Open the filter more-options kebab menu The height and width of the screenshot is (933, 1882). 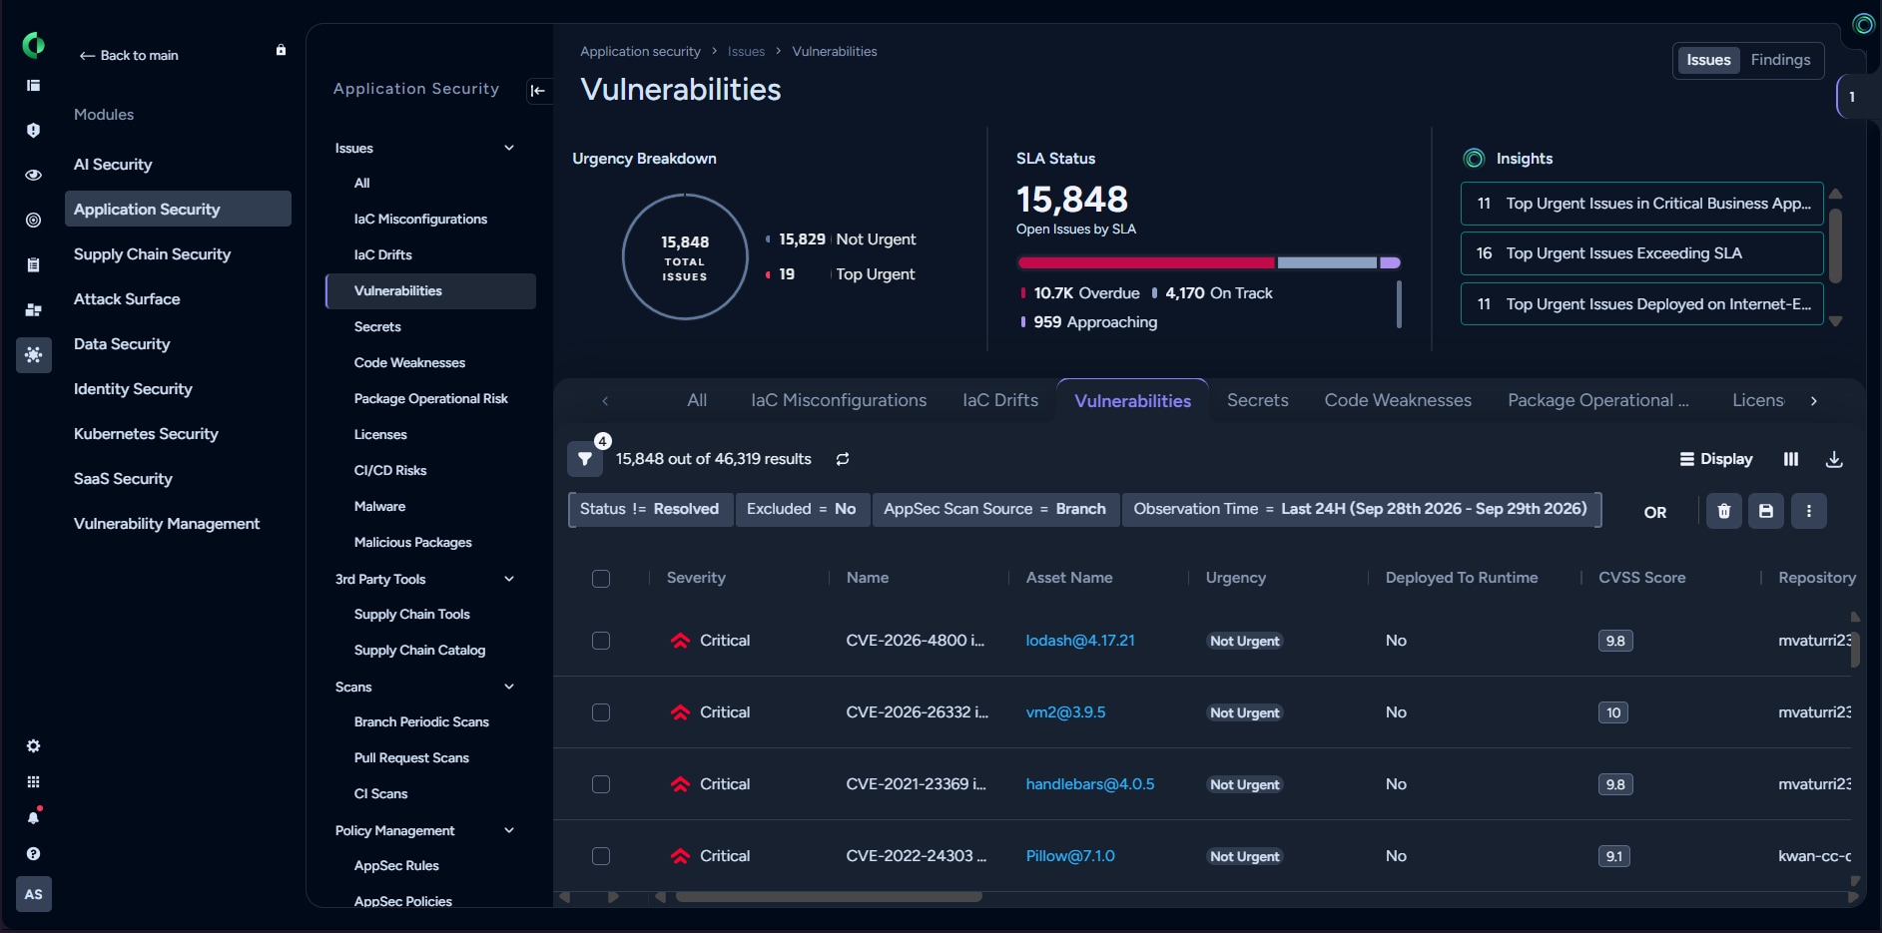click(x=1809, y=511)
